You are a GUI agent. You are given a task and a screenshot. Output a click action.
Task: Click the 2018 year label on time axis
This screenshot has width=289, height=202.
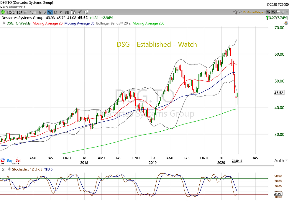pos(84,163)
